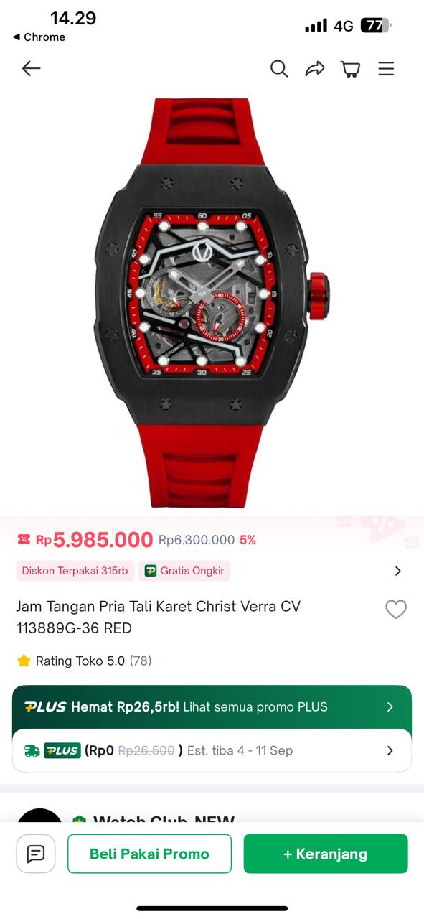Share this product via share icon
The width and height of the screenshot is (424, 919).
315,68
